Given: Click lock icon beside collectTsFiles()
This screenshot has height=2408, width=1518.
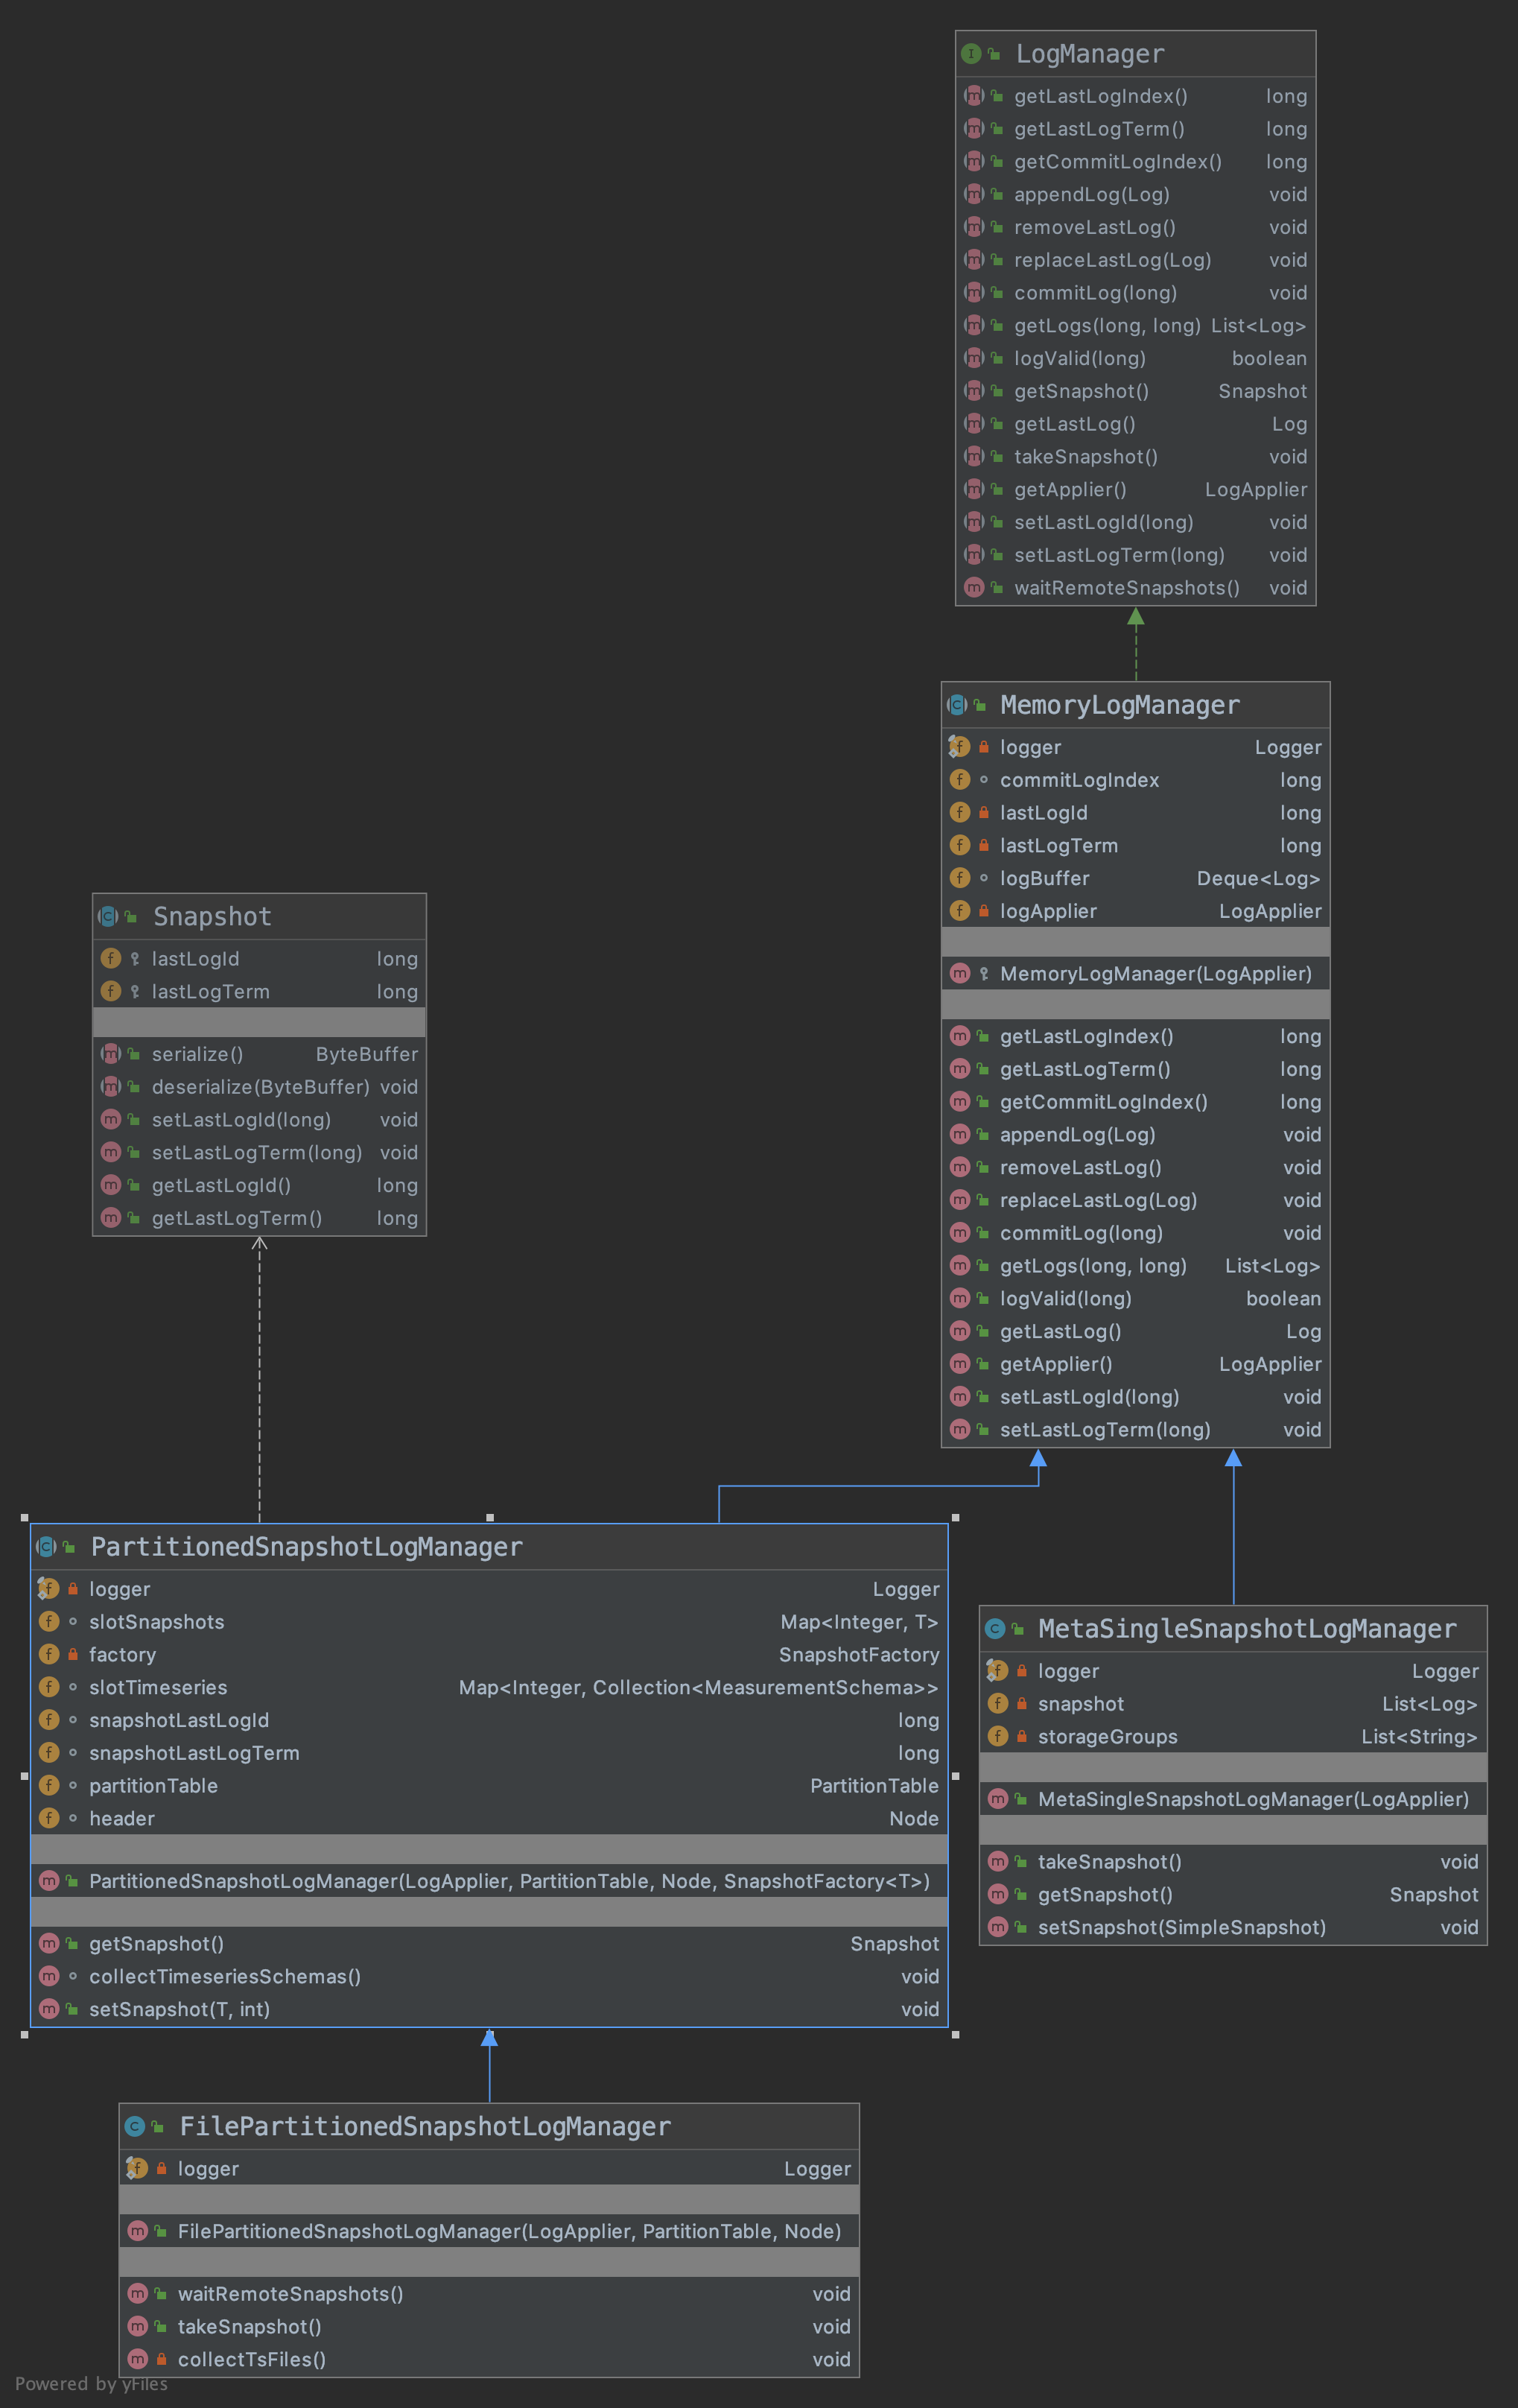Looking at the screenshot, I should point(162,2359).
